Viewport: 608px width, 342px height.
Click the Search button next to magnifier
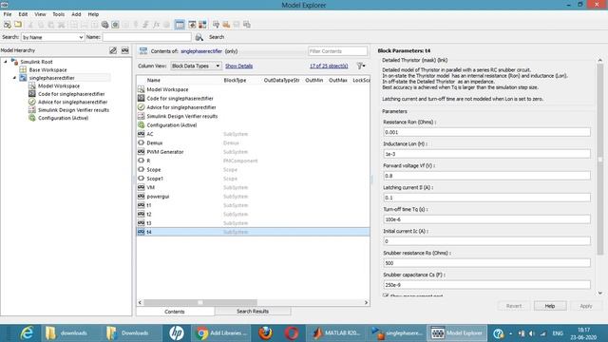(x=217, y=37)
